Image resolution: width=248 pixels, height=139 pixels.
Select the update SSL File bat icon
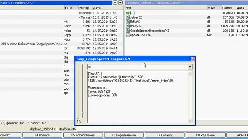click(127, 35)
